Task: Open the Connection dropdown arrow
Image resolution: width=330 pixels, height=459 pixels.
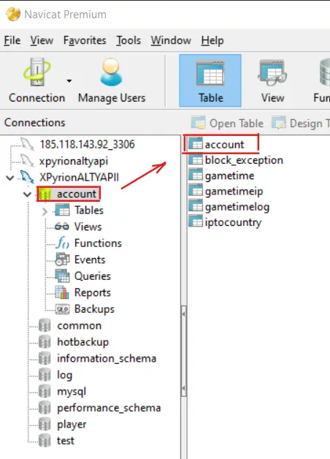Action: coord(69,81)
